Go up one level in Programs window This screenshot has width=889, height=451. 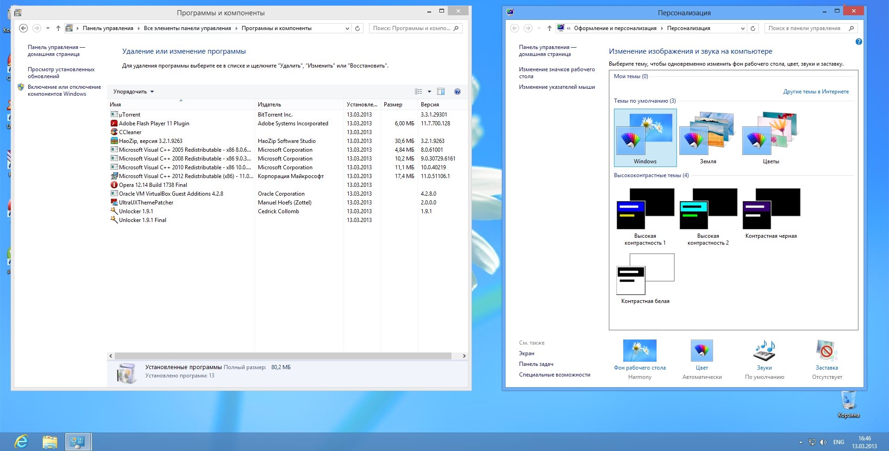pos(58,28)
